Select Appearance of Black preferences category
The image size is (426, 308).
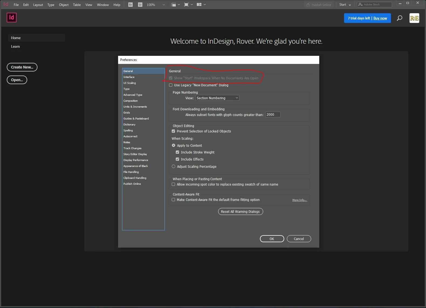[x=143, y=166]
